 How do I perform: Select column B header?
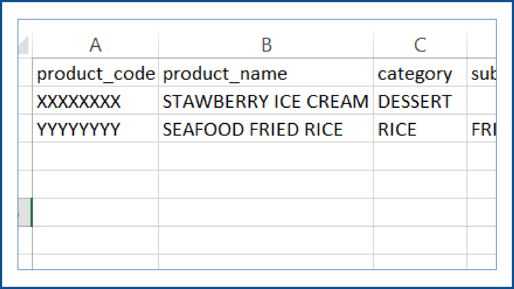(x=266, y=45)
